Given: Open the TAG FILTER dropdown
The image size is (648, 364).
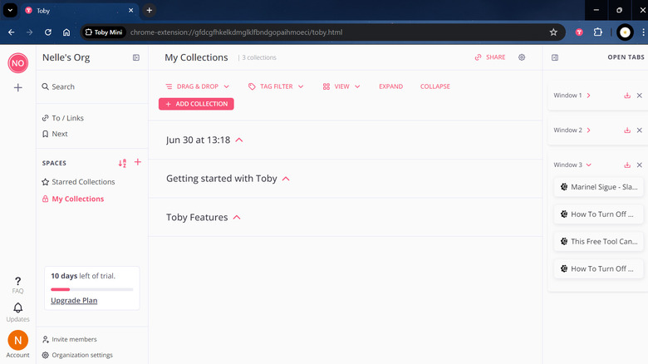Looking at the screenshot, I should pyautogui.click(x=276, y=86).
